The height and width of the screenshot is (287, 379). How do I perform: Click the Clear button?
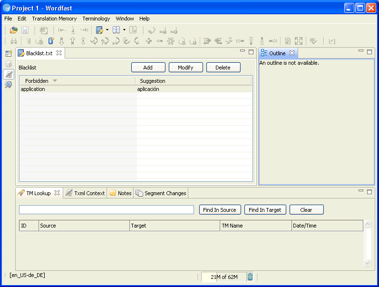tap(306, 210)
